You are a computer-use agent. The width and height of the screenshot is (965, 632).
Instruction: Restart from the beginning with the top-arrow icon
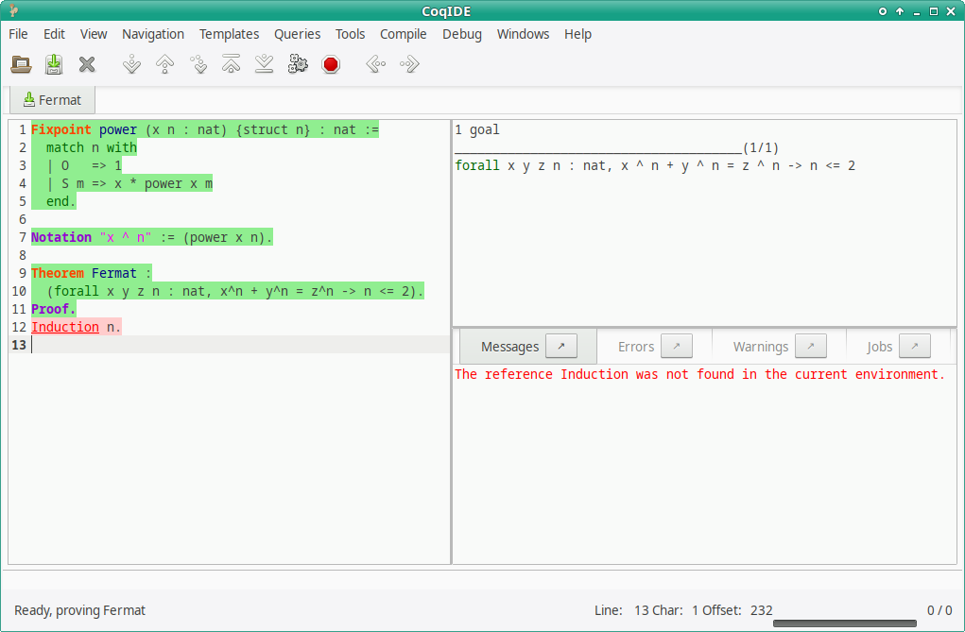pyautogui.click(x=231, y=63)
